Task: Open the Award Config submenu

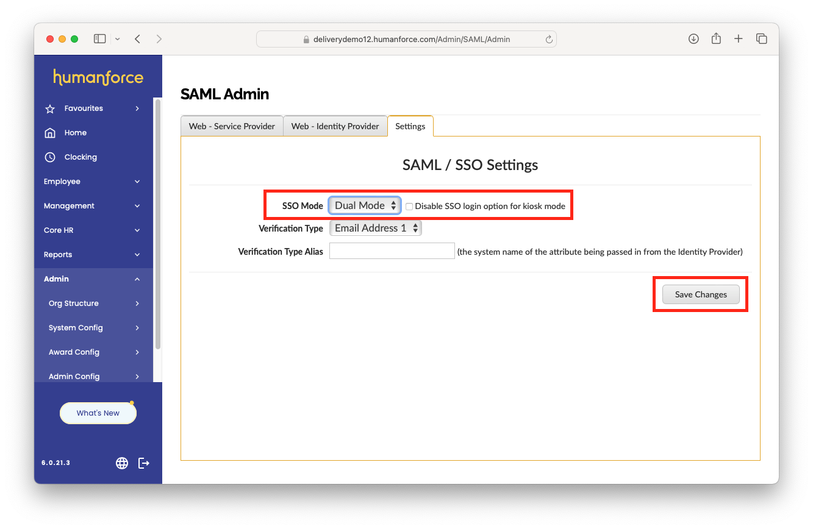Action: (x=93, y=352)
